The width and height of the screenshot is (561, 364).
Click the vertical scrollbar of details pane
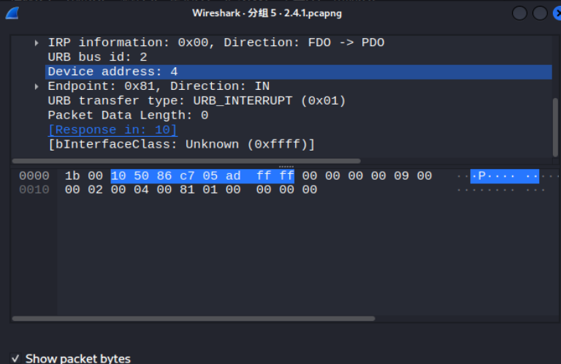pyautogui.click(x=555, y=127)
